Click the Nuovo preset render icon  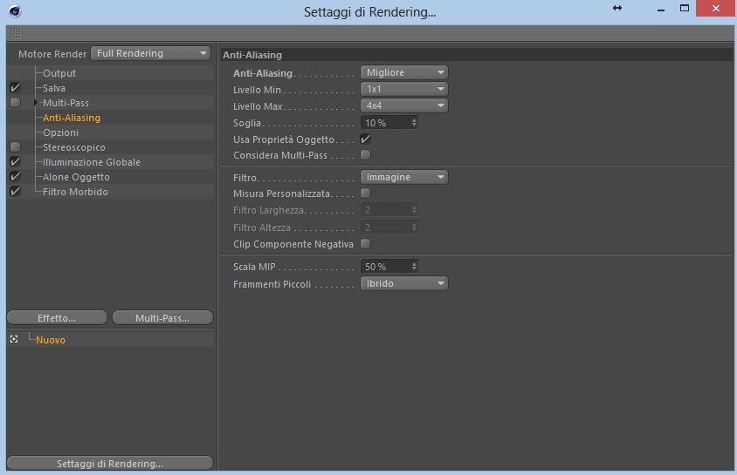coord(14,339)
